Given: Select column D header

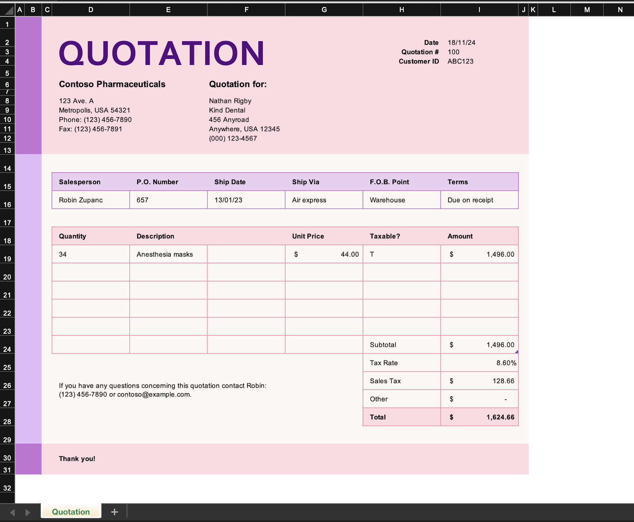Looking at the screenshot, I should pyautogui.click(x=91, y=10).
